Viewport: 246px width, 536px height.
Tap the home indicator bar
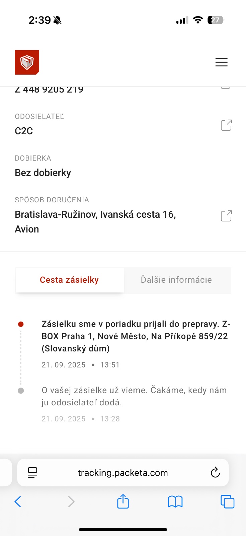point(123,530)
